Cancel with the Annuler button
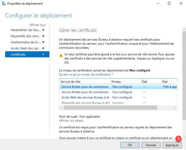The image size is (186, 150). pos(151,145)
